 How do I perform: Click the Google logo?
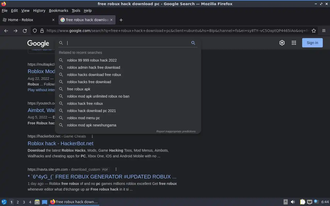pos(38,43)
